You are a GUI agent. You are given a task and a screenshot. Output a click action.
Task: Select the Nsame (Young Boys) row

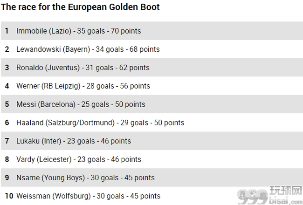(x=152, y=178)
